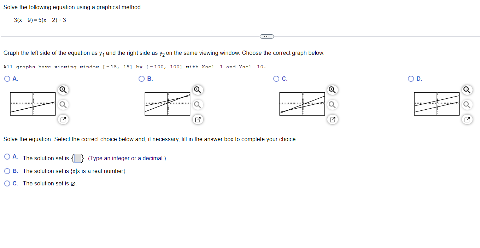Image resolution: width=480 pixels, height=248 pixels.
Task: Select radio button B for the graph choice
Action: [x=141, y=79]
